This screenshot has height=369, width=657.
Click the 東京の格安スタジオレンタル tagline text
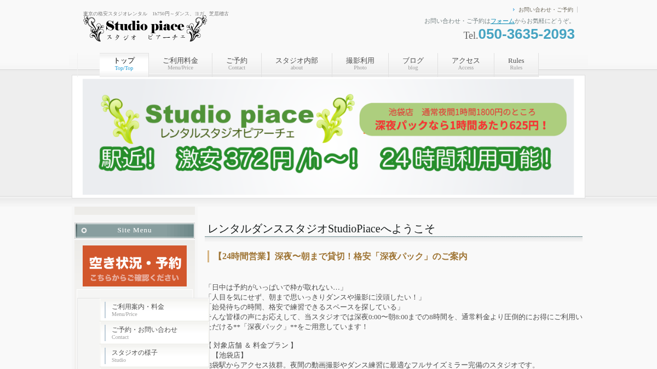156,14
